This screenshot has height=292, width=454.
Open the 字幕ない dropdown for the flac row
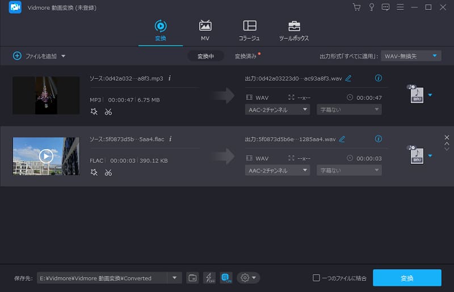pyautogui.click(x=349, y=171)
